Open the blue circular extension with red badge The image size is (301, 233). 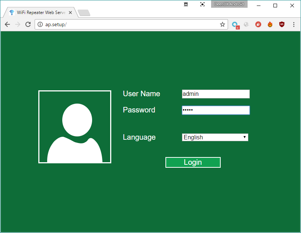tap(235, 25)
